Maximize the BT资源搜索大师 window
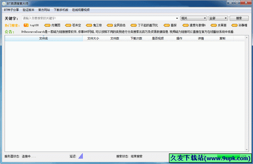 pos(237,3)
